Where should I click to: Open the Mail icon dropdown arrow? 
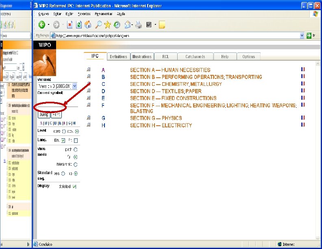(132, 25)
